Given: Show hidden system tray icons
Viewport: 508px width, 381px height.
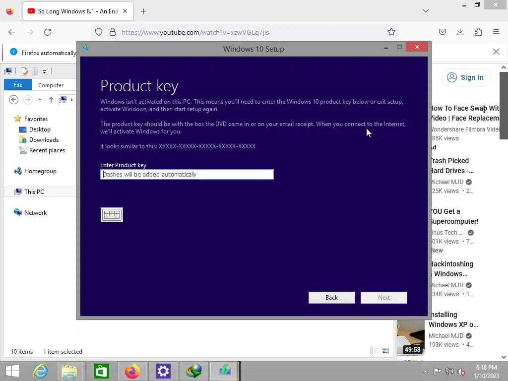Looking at the screenshot, I should (x=425, y=372).
